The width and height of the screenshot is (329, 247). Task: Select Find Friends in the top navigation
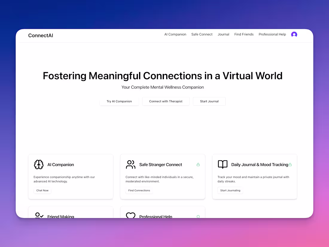tap(244, 34)
